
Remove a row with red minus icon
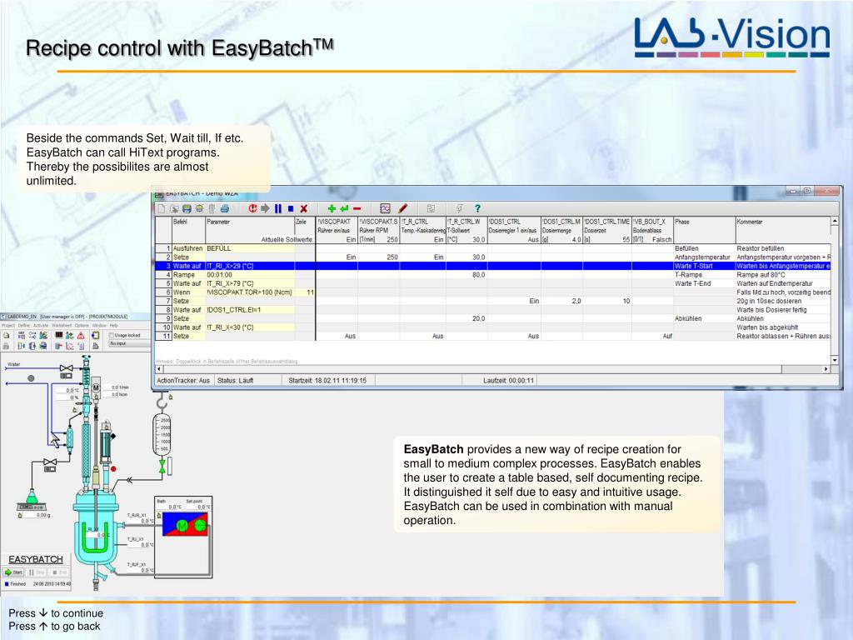[x=357, y=208]
